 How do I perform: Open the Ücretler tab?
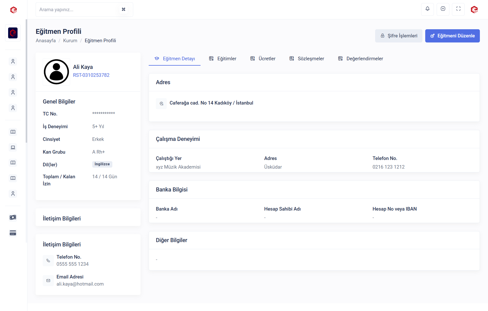coord(263,59)
